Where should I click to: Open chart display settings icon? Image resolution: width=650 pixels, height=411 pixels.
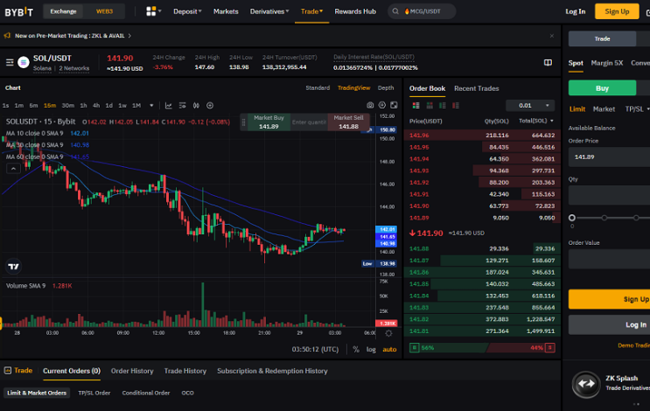pos(182,106)
